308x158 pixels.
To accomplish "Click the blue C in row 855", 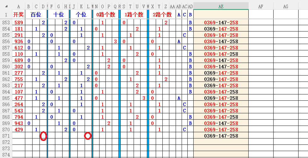I will pyautogui.click(x=184, y=35).
